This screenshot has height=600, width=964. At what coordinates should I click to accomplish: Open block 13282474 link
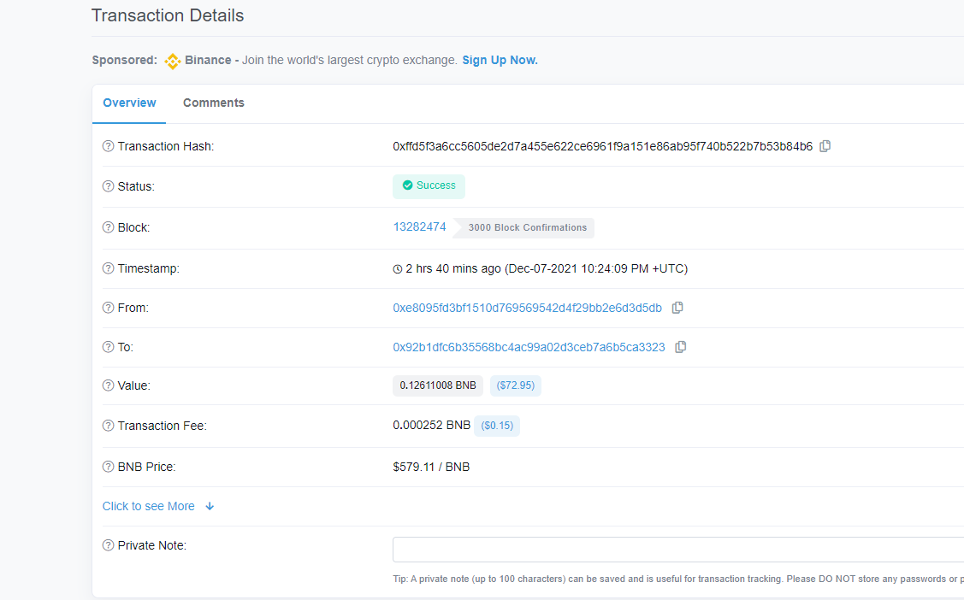pyautogui.click(x=419, y=227)
